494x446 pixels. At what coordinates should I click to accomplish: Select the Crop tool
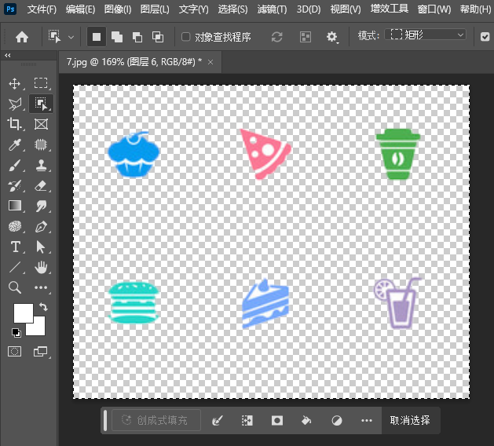(14, 124)
